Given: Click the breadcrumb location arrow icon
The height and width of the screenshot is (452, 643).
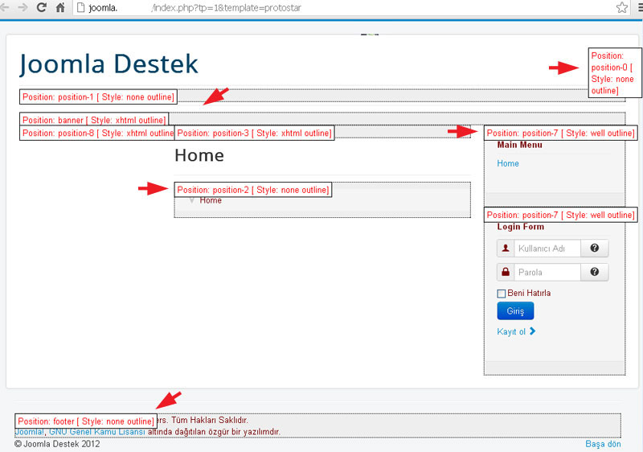Looking at the screenshot, I should tap(191, 200).
